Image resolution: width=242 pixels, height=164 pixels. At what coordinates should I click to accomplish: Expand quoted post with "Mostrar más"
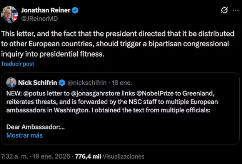click(24, 135)
